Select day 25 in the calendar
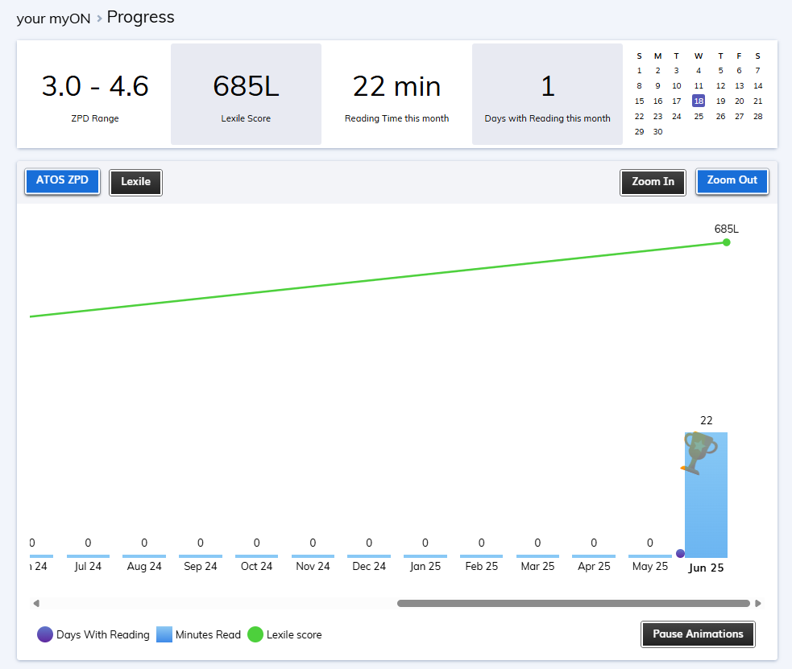The image size is (792, 669). pos(698,117)
